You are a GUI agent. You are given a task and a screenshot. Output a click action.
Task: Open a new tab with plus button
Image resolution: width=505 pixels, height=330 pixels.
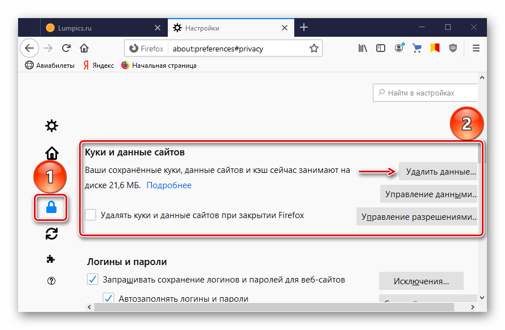[x=304, y=27]
